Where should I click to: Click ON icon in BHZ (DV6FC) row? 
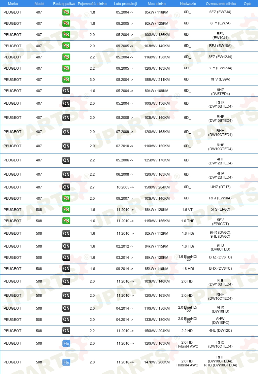(x=66, y=257)
